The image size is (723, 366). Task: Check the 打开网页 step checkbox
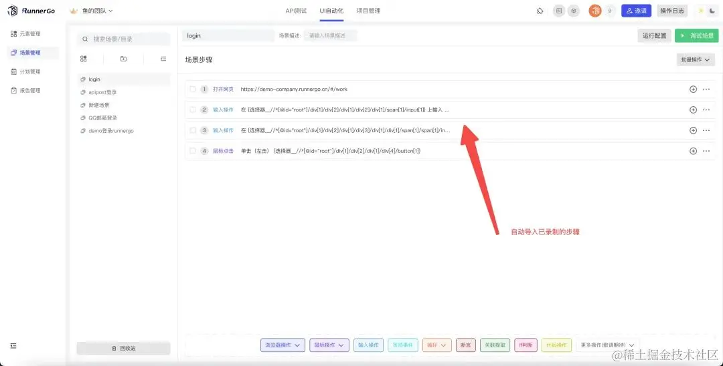click(x=193, y=89)
